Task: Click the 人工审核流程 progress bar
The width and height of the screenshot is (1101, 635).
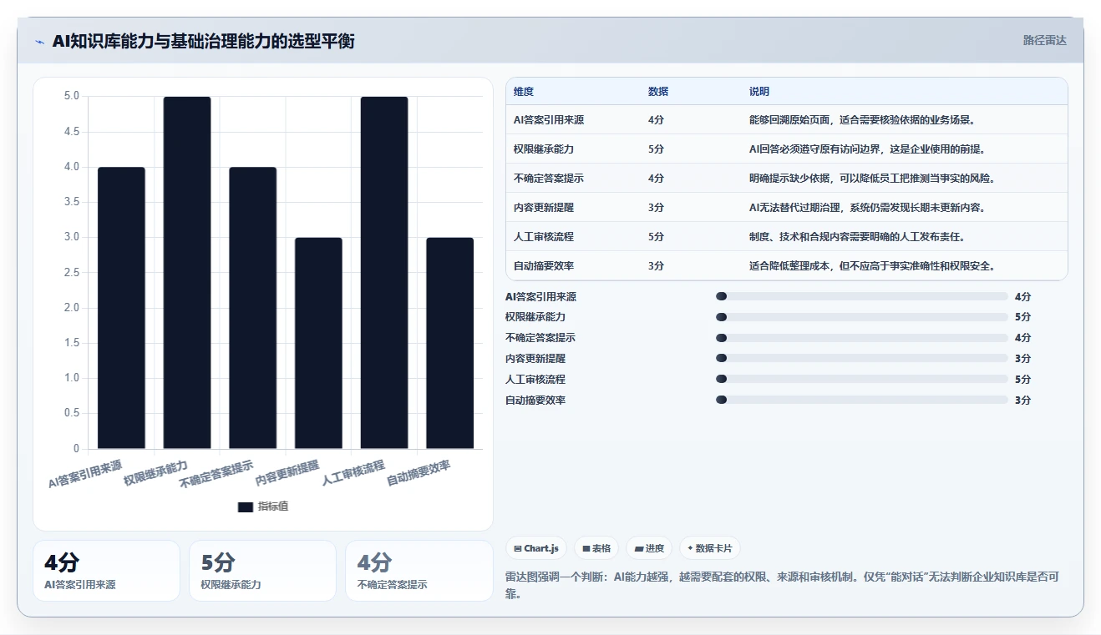Action: [x=862, y=380]
